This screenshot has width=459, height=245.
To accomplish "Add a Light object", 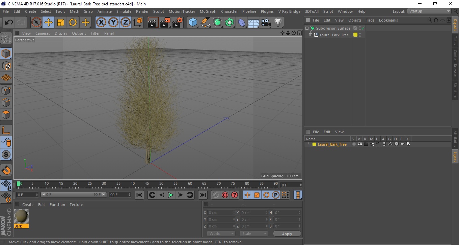I will point(278,23).
